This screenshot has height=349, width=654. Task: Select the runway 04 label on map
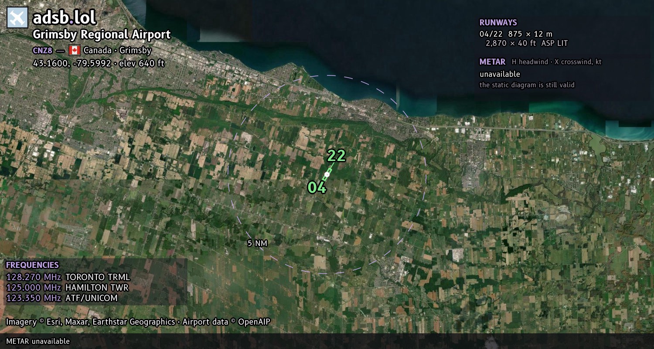(317, 188)
